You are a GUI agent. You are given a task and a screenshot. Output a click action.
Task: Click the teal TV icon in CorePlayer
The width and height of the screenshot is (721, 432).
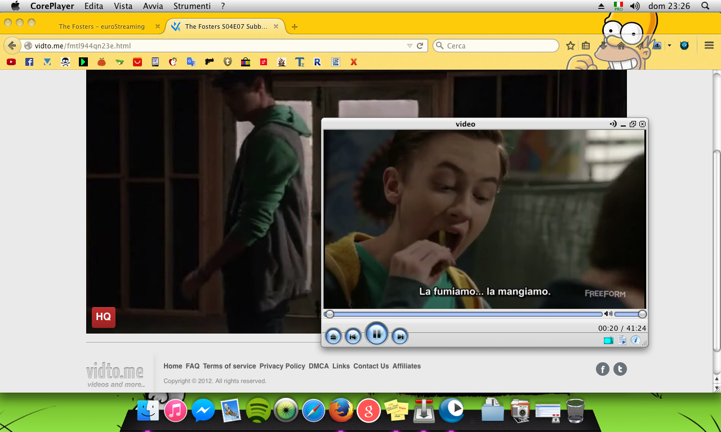tap(608, 340)
